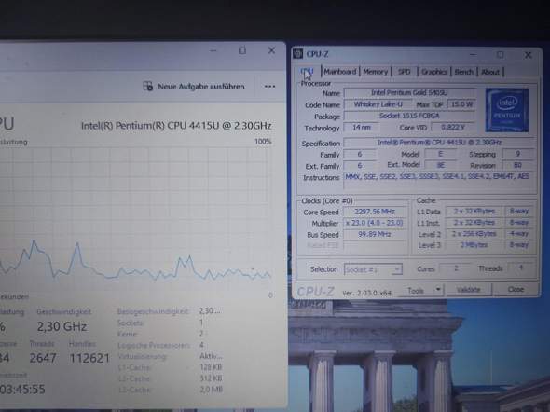Open the Socket #1 selection dropdown

(x=373, y=269)
